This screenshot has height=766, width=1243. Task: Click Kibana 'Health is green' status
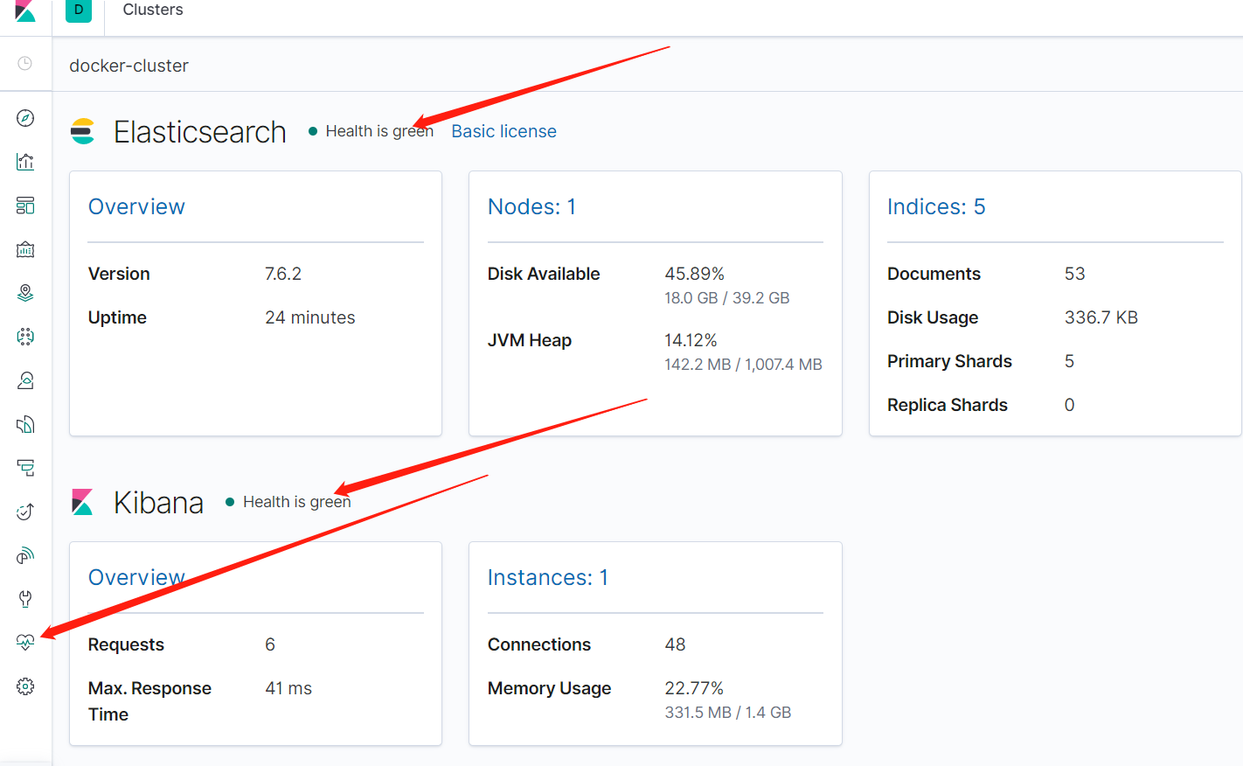[x=288, y=502]
